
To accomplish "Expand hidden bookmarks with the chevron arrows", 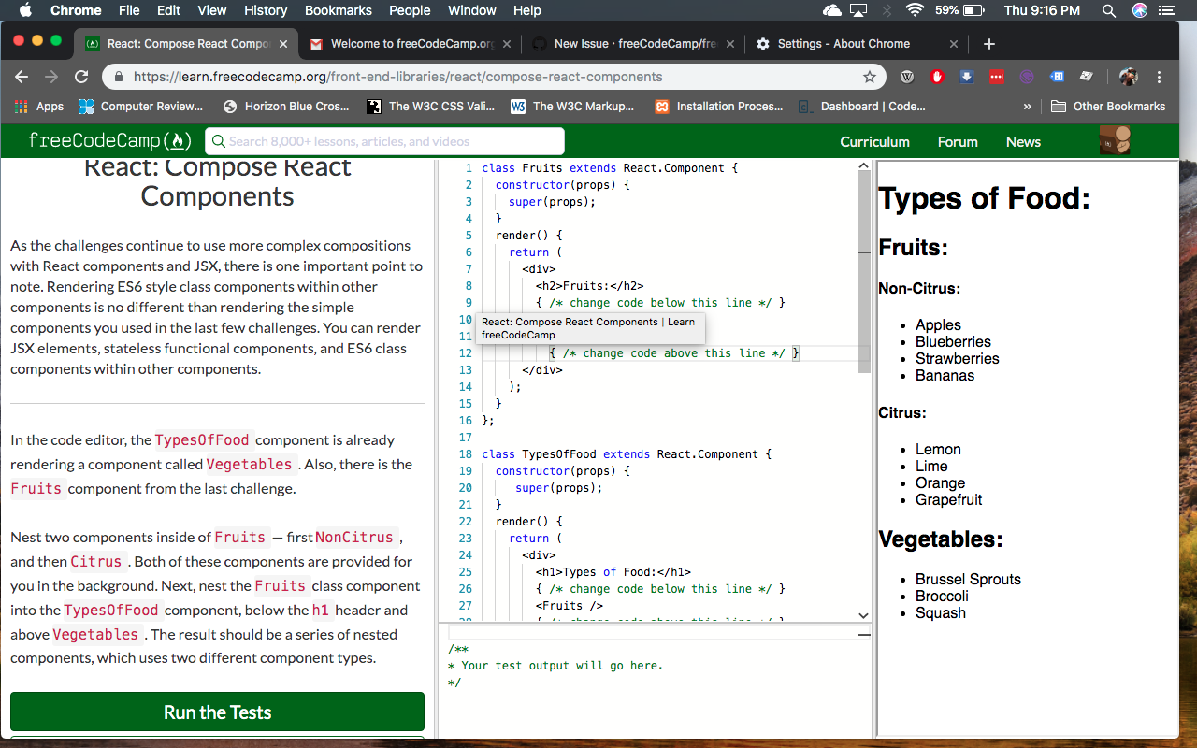I will pyautogui.click(x=1027, y=107).
